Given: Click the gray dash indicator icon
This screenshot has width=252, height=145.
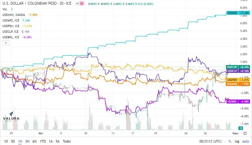Looking at the screenshot, I should click(78, 3).
